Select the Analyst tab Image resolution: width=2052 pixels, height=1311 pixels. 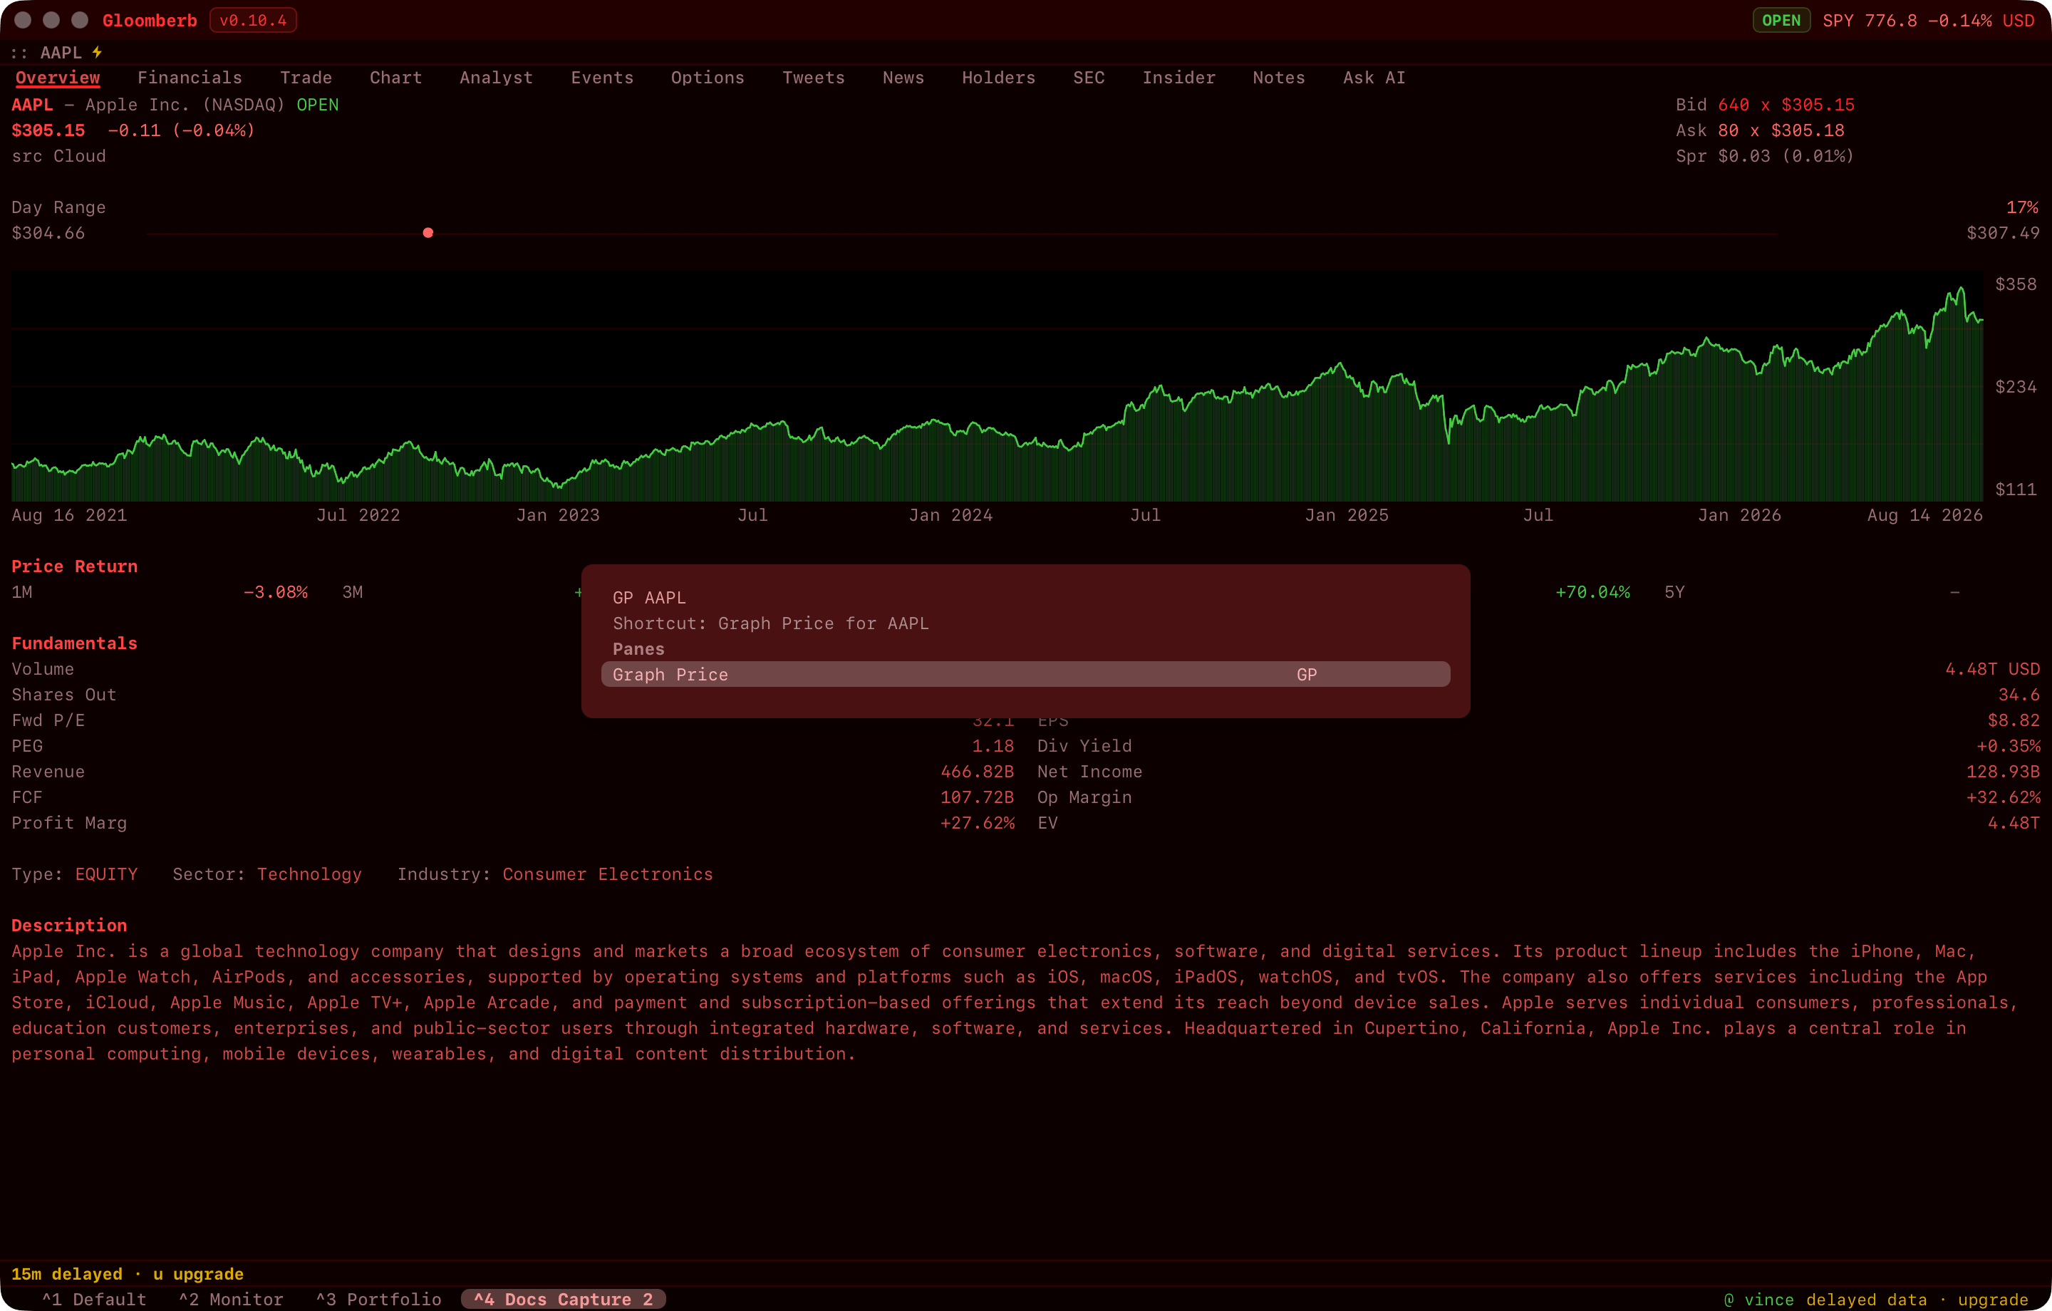(497, 78)
